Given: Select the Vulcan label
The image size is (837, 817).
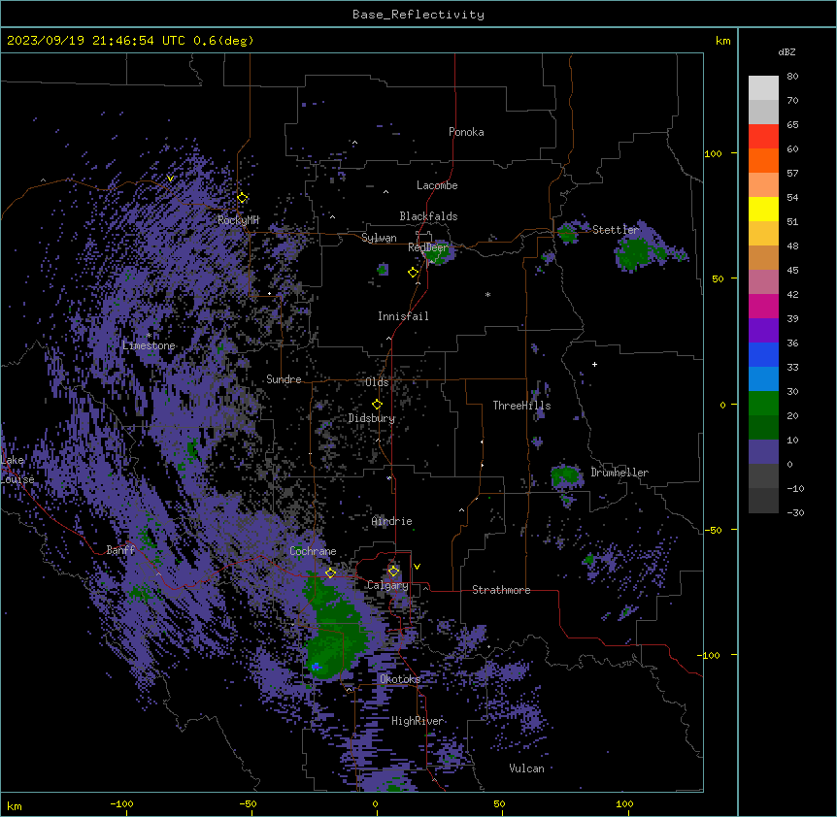Looking at the screenshot, I should 527,768.
